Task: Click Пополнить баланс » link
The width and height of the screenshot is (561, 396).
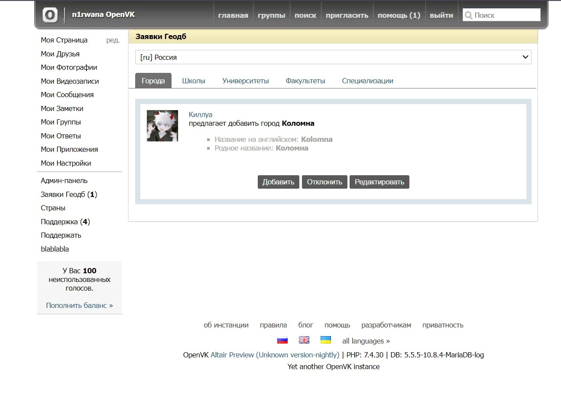Action: [x=79, y=305]
